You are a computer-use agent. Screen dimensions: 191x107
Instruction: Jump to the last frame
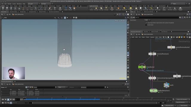[x=13, y=100]
